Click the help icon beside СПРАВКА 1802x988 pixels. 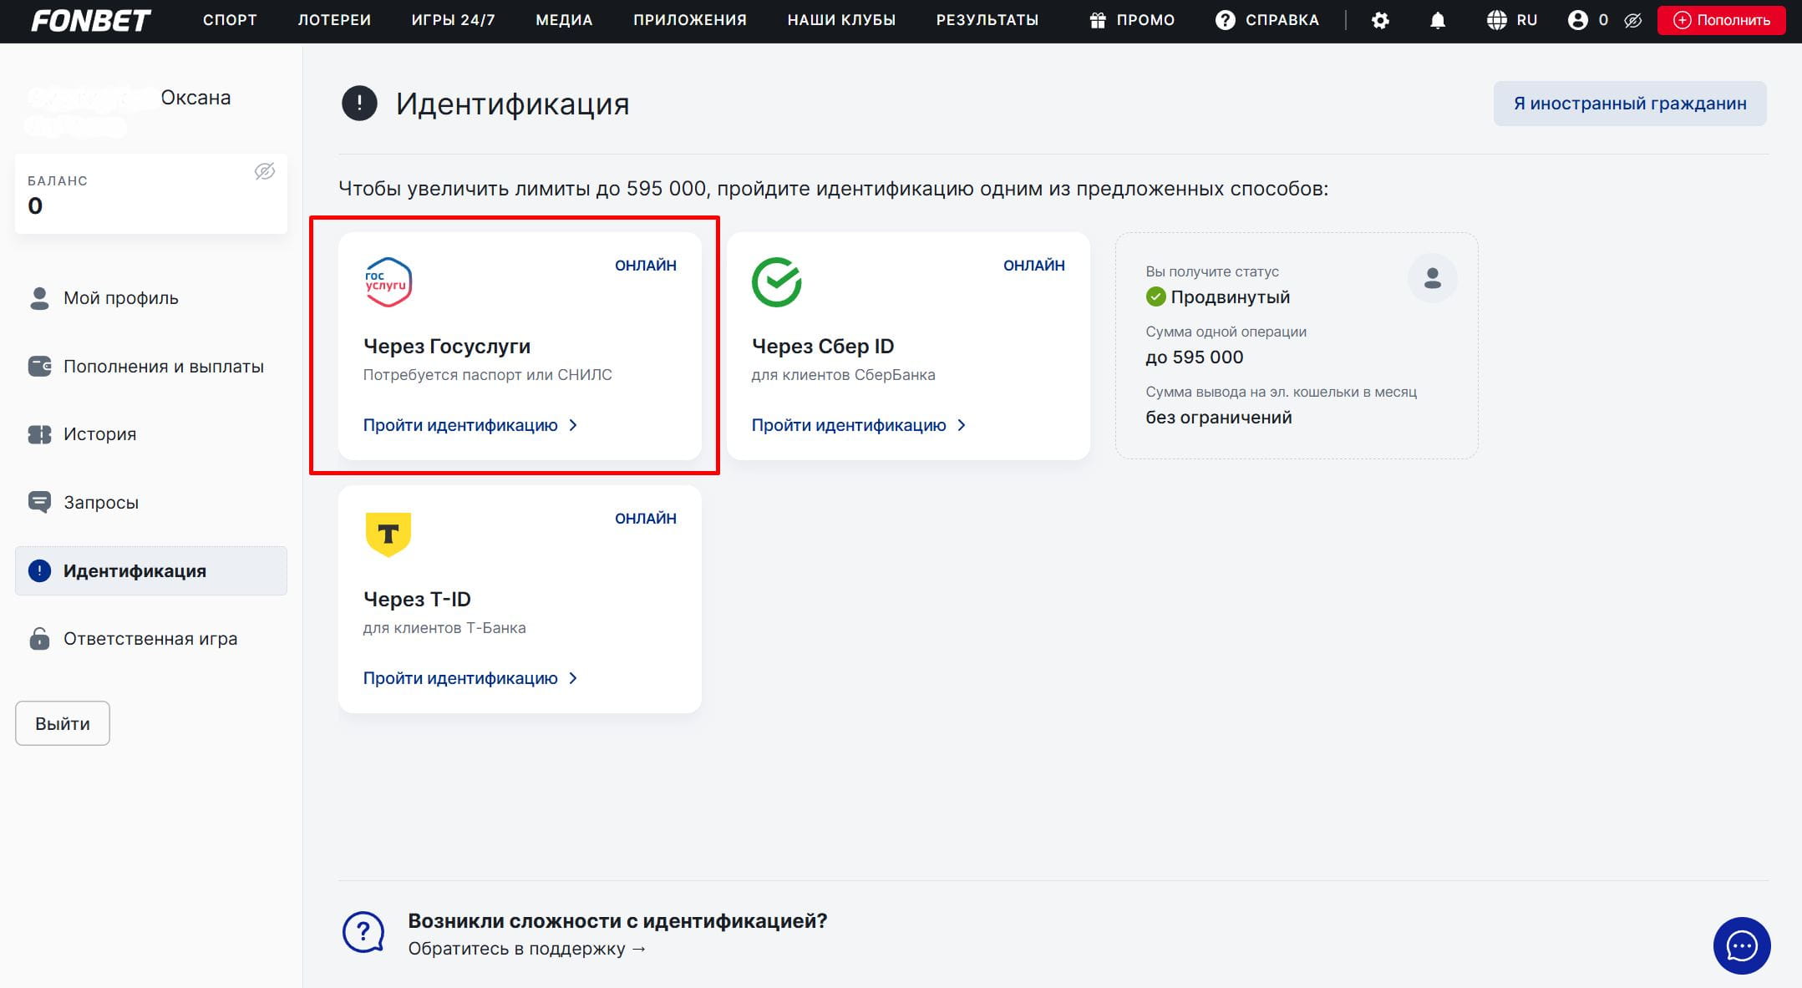[1225, 20]
